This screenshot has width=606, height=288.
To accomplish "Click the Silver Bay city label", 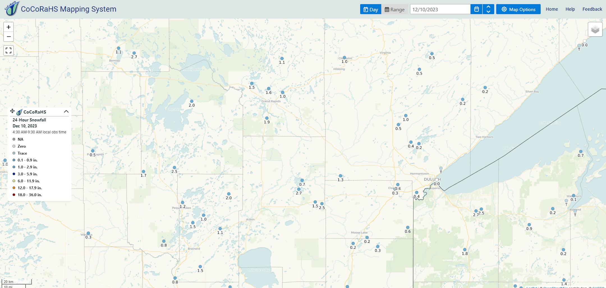I will coord(532,91).
